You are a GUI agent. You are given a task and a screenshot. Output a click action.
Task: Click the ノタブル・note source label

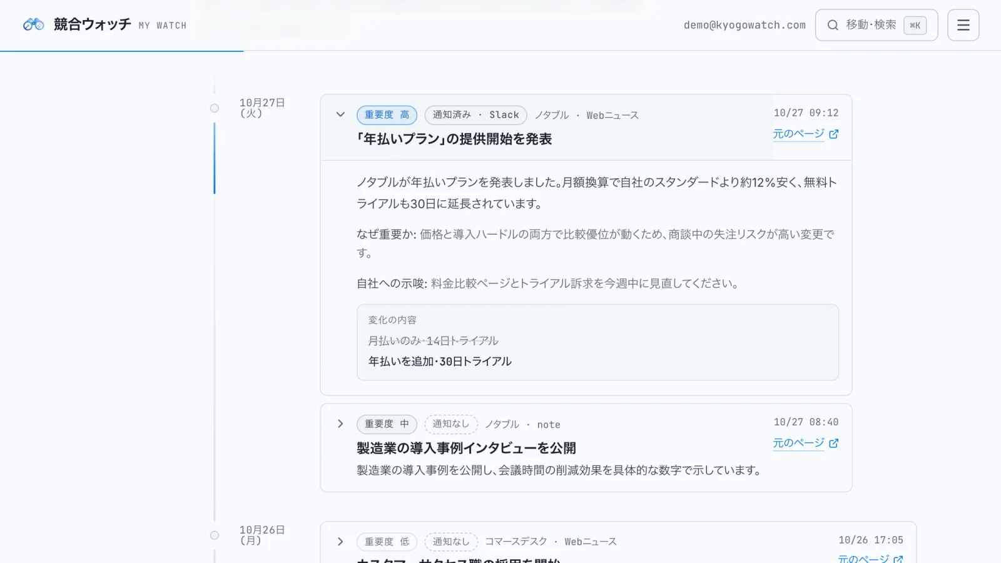[x=523, y=424]
